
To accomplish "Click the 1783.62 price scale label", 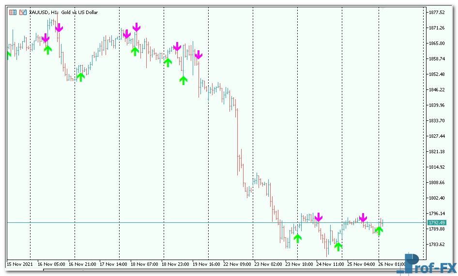I will coord(436,244).
